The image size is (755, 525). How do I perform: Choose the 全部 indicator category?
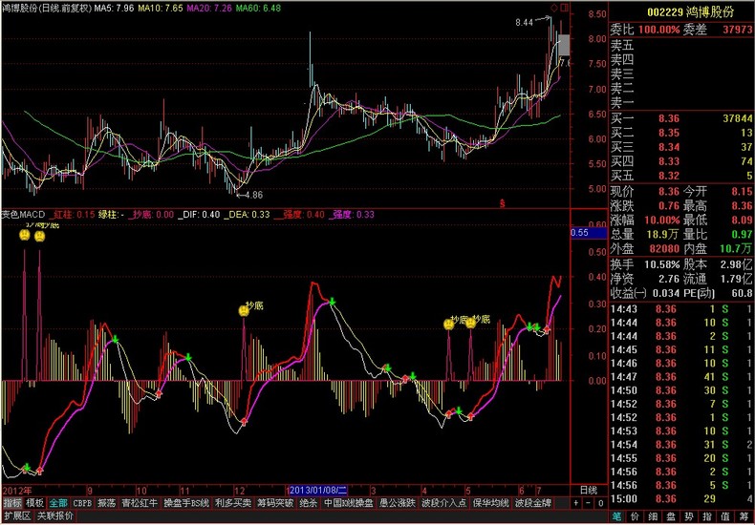click(x=59, y=502)
